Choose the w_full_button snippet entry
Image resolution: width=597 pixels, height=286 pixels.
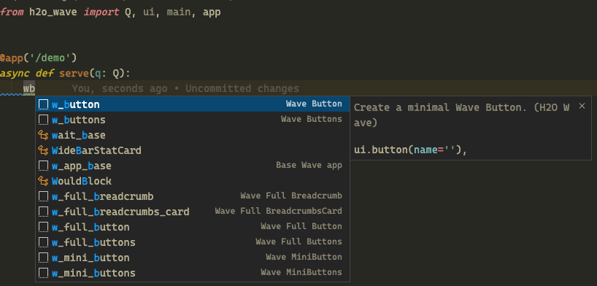193,227
